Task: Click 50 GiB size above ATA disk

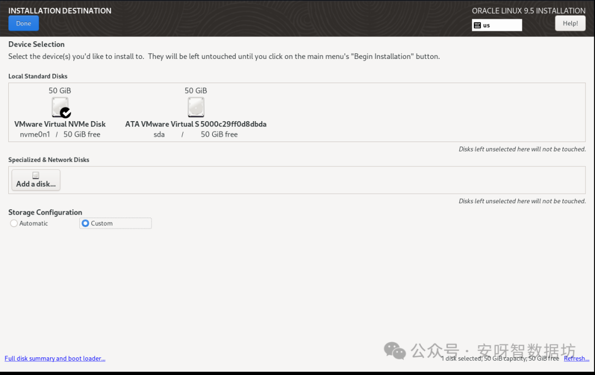Action: [196, 91]
